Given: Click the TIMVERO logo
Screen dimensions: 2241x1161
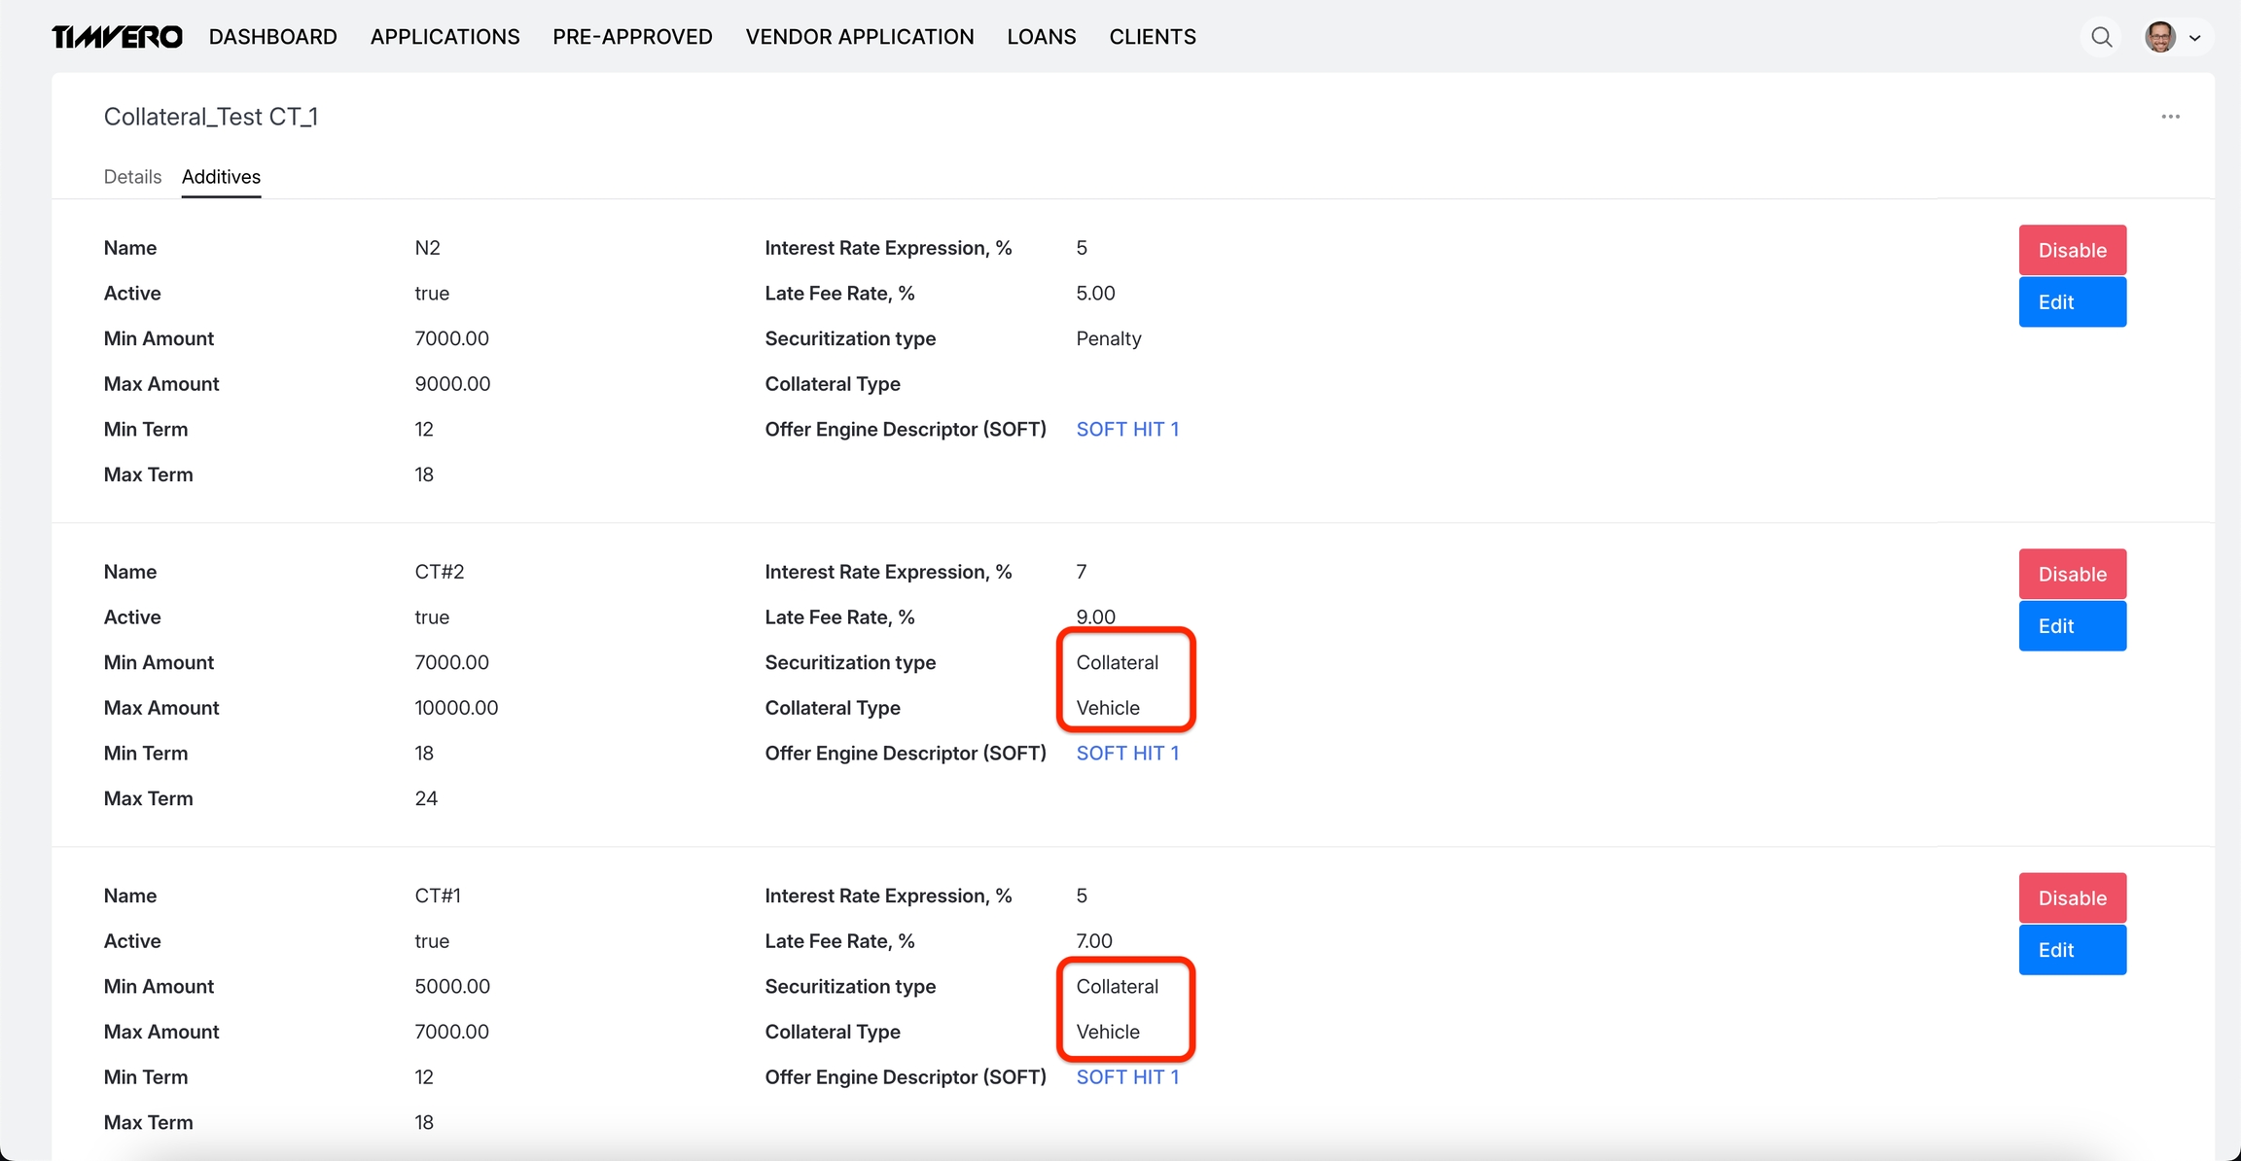Looking at the screenshot, I should pos(117,37).
